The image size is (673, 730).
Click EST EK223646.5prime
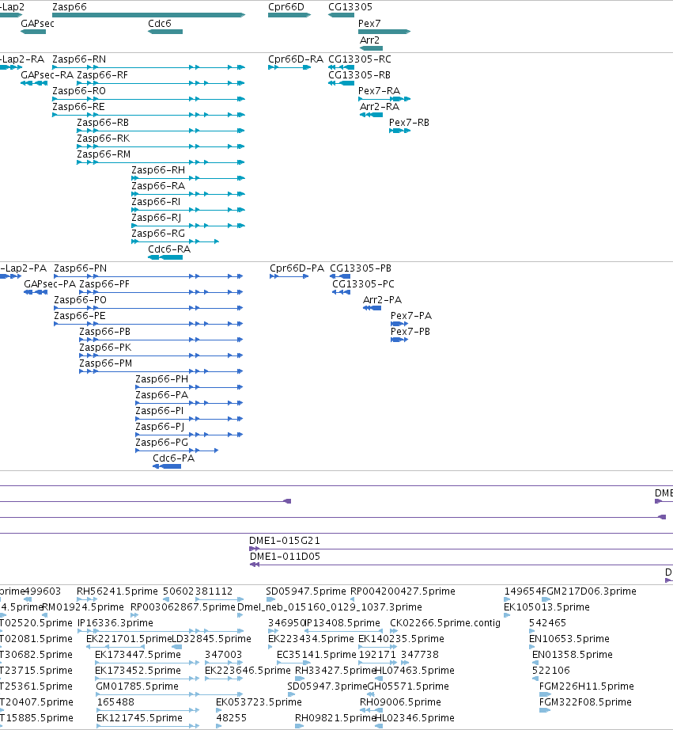248,671
